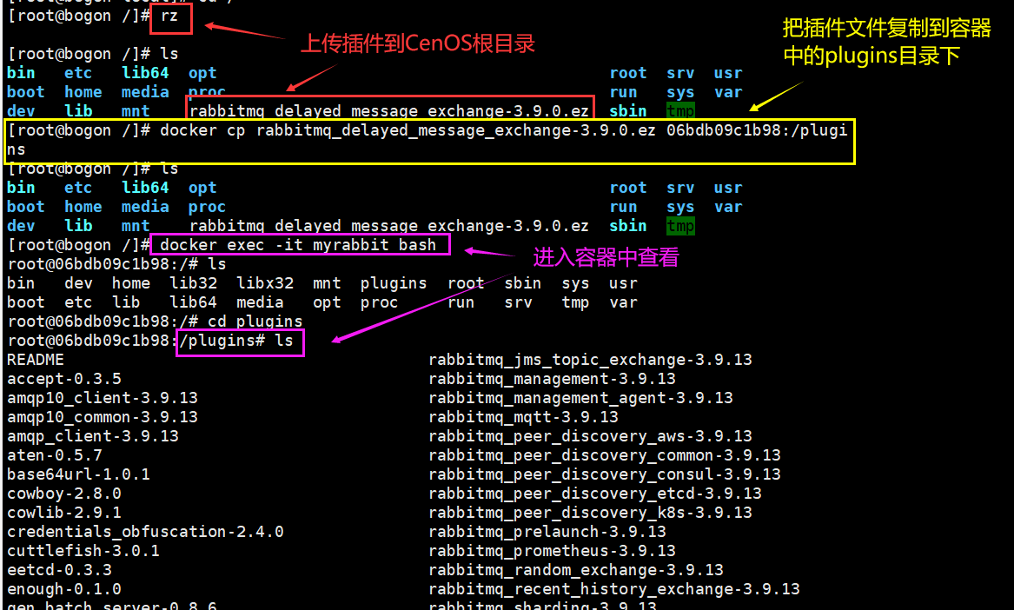Click the 'rabbitmq_recent_history_exchange-3.9.13' entry
This screenshot has height=610, width=1014.
[x=614, y=589]
